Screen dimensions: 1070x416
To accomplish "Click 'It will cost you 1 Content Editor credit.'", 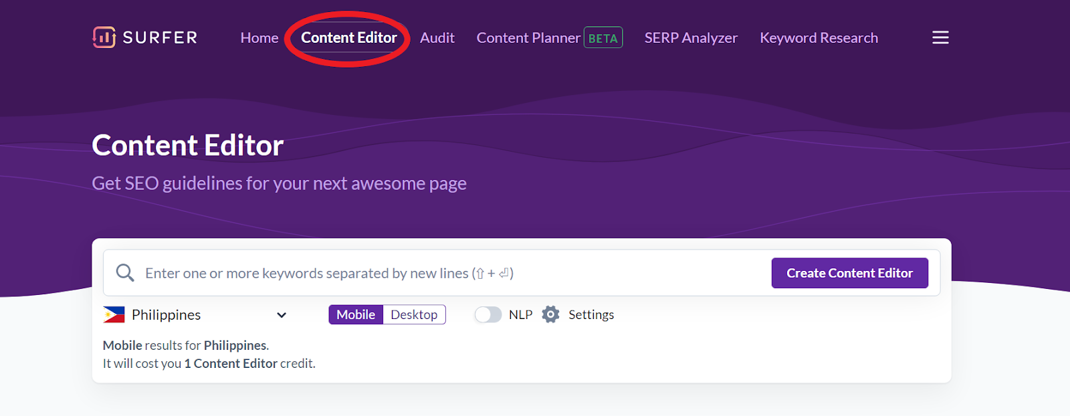I will (x=209, y=363).
